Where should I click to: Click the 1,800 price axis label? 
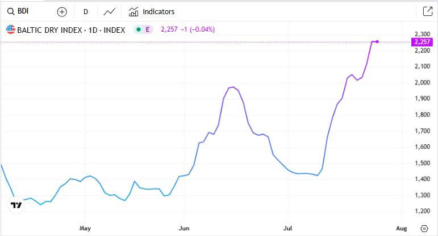tap(422, 115)
